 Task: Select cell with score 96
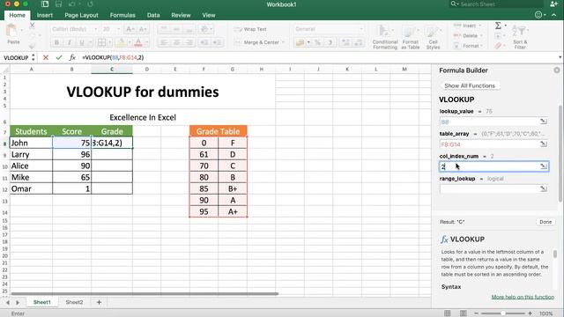72,155
